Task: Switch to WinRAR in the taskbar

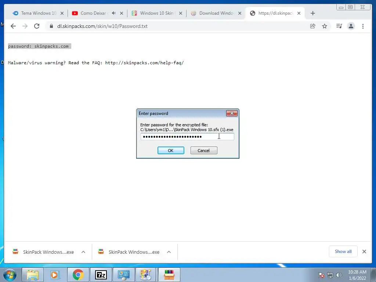Action: pyautogui.click(x=169, y=275)
